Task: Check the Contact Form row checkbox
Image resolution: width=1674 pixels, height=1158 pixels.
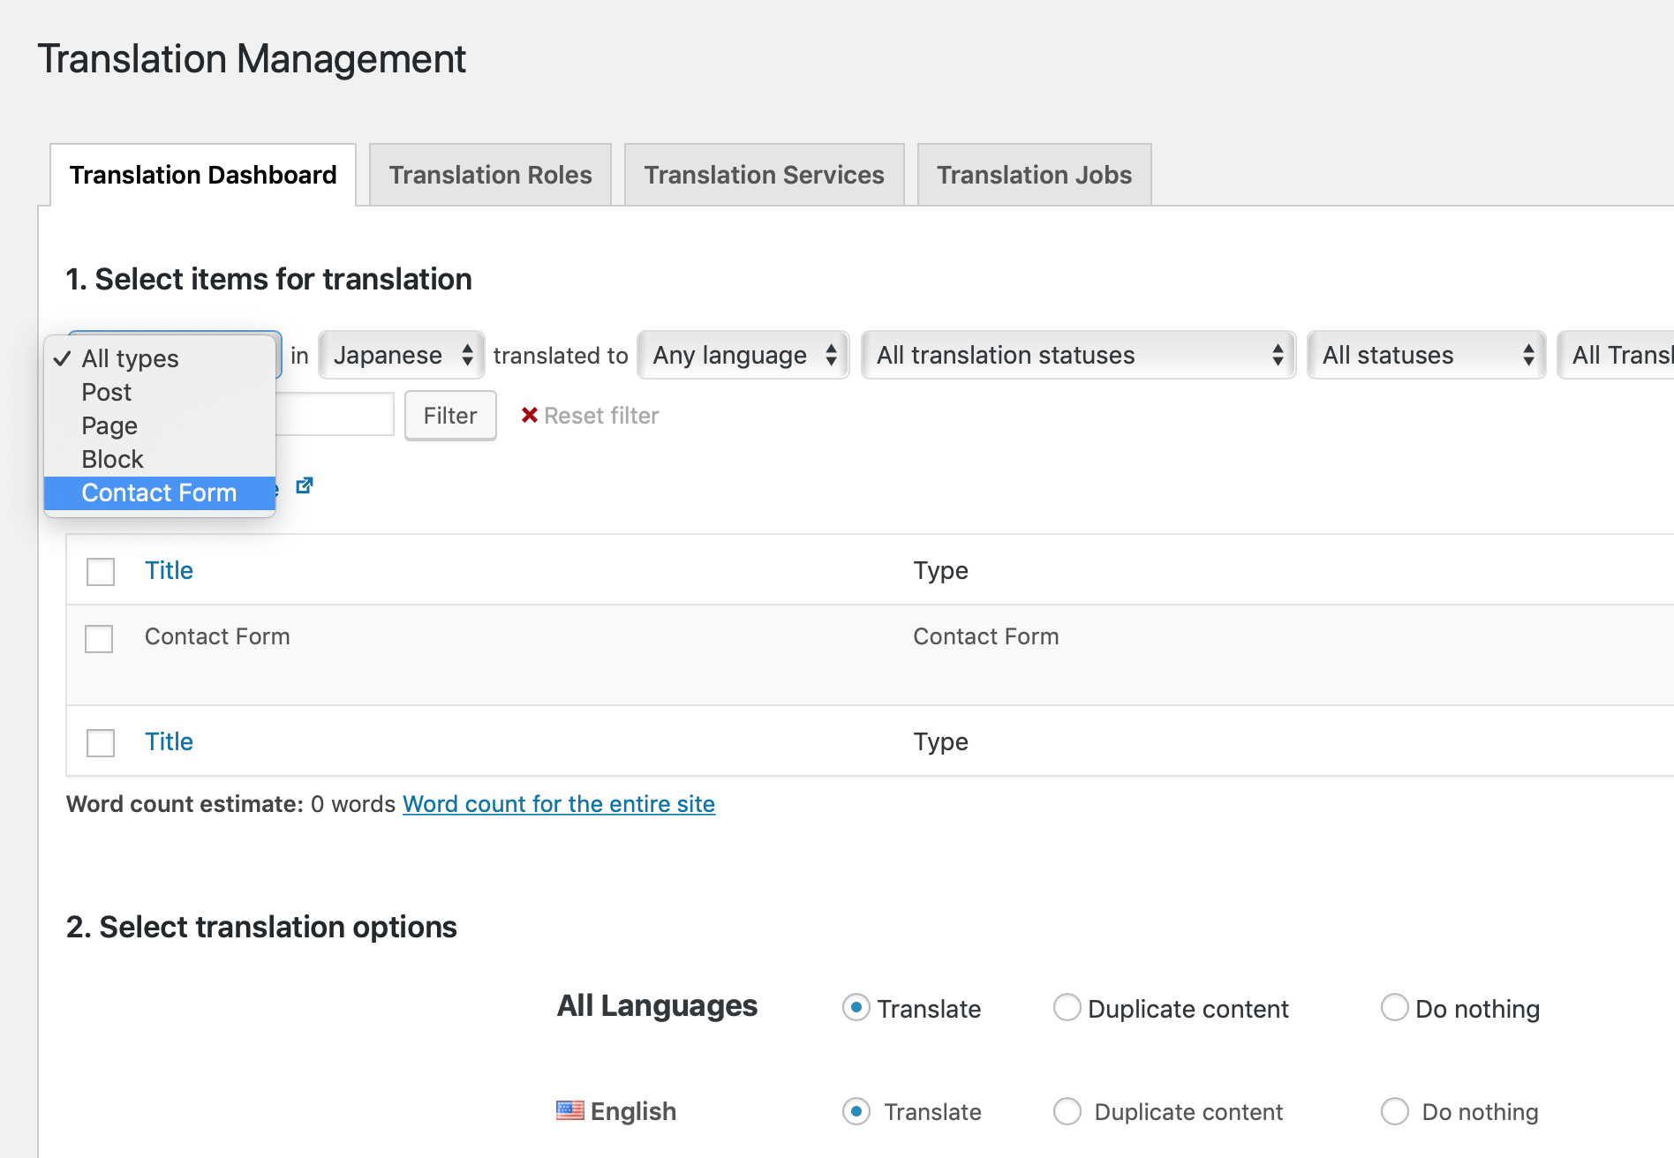Action: pos(99,638)
